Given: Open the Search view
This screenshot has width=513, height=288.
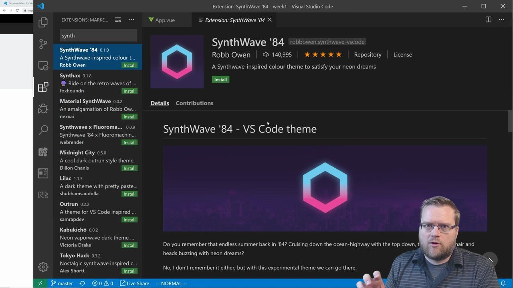Looking at the screenshot, I should coord(43,130).
